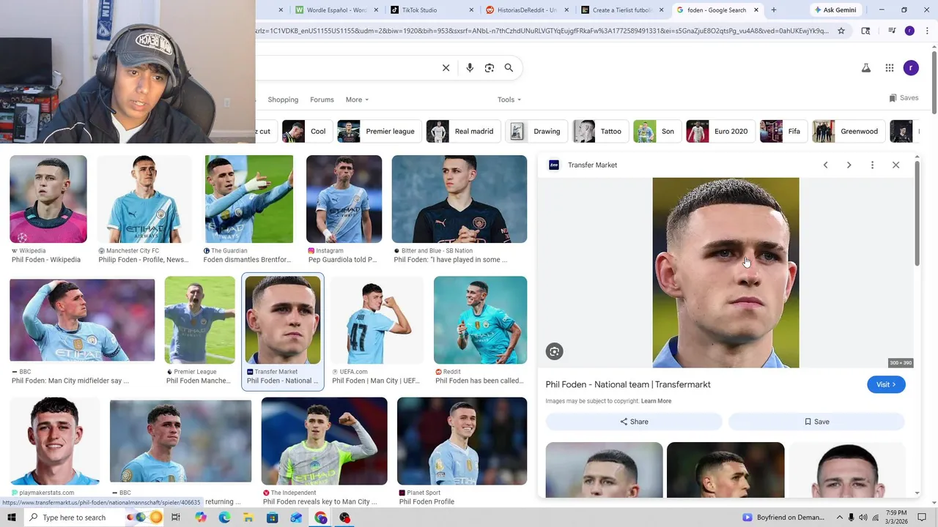This screenshot has width=938, height=527.
Task: Expand the More search filters menu
Action: tap(357, 100)
